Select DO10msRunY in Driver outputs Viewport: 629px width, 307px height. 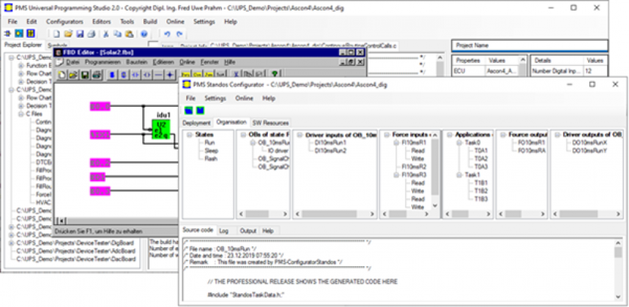pos(590,150)
